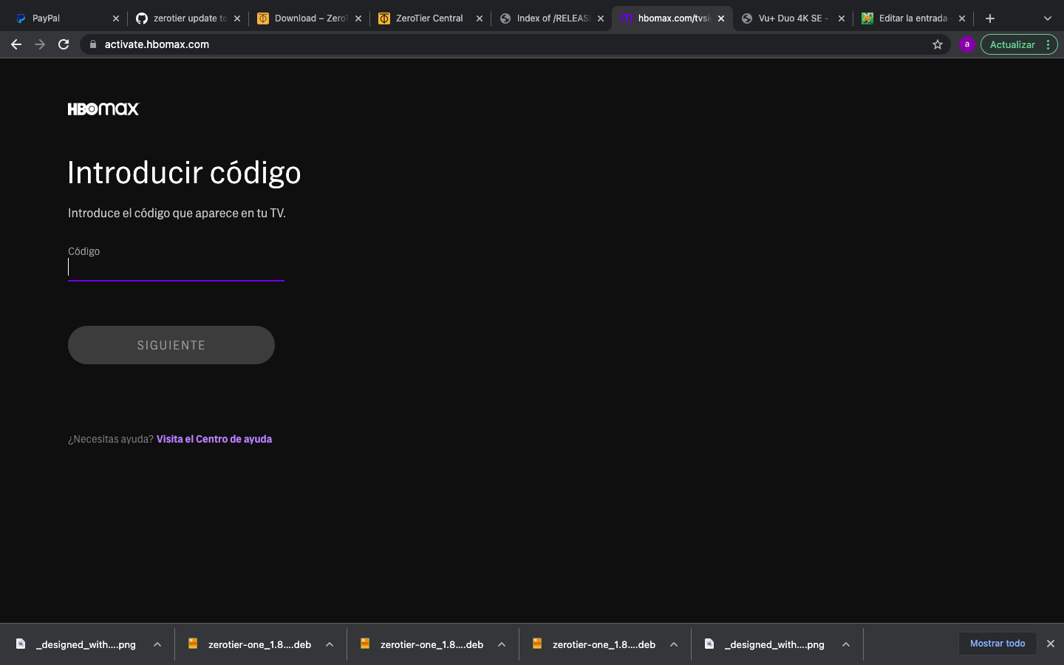Screen dimensions: 1064x665
Task: Close the downloads bar
Action: 1050,644
